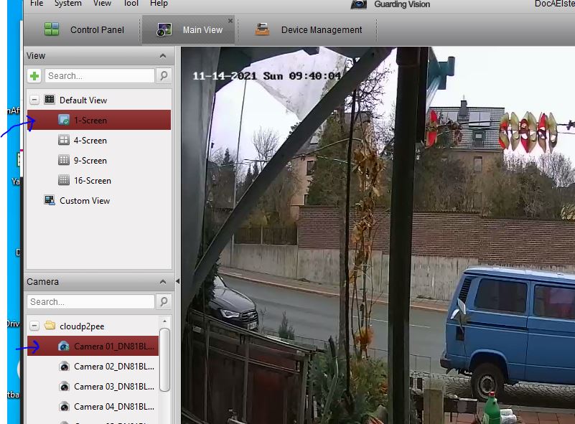Switch to the Device Management tab
575x424 pixels.
click(x=308, y=29)
